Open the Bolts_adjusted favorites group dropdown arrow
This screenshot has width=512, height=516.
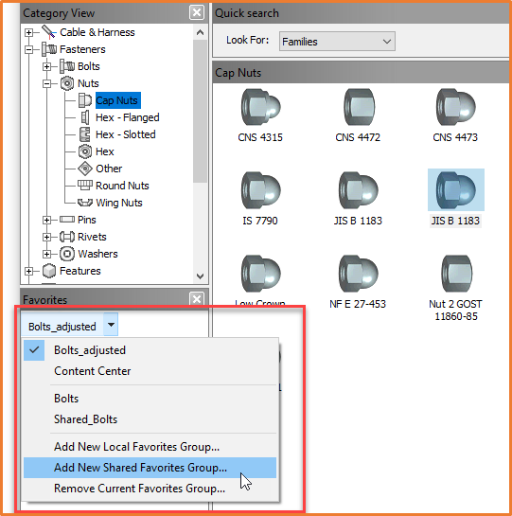112,325
